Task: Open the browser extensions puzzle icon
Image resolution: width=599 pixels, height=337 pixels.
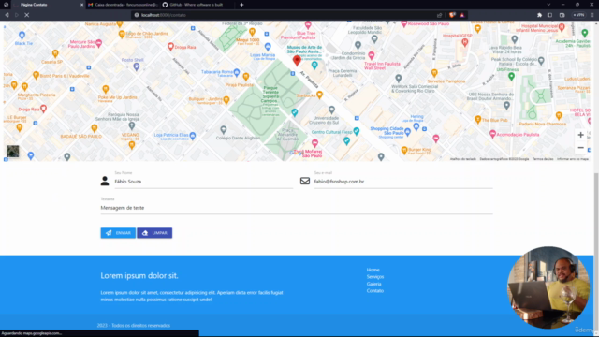Action: tap(539, 15)
